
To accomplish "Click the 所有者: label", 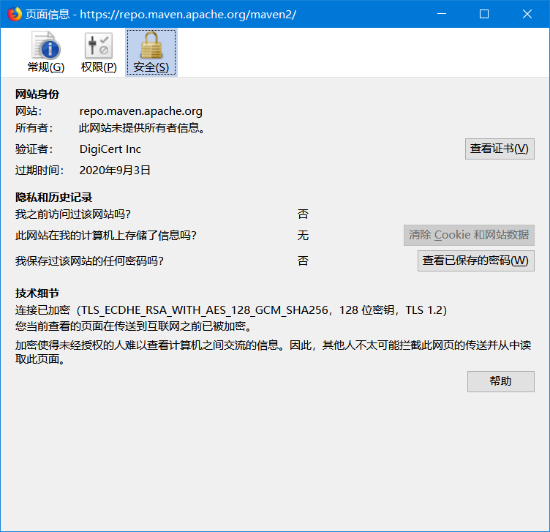I will [x=34, y=128].
